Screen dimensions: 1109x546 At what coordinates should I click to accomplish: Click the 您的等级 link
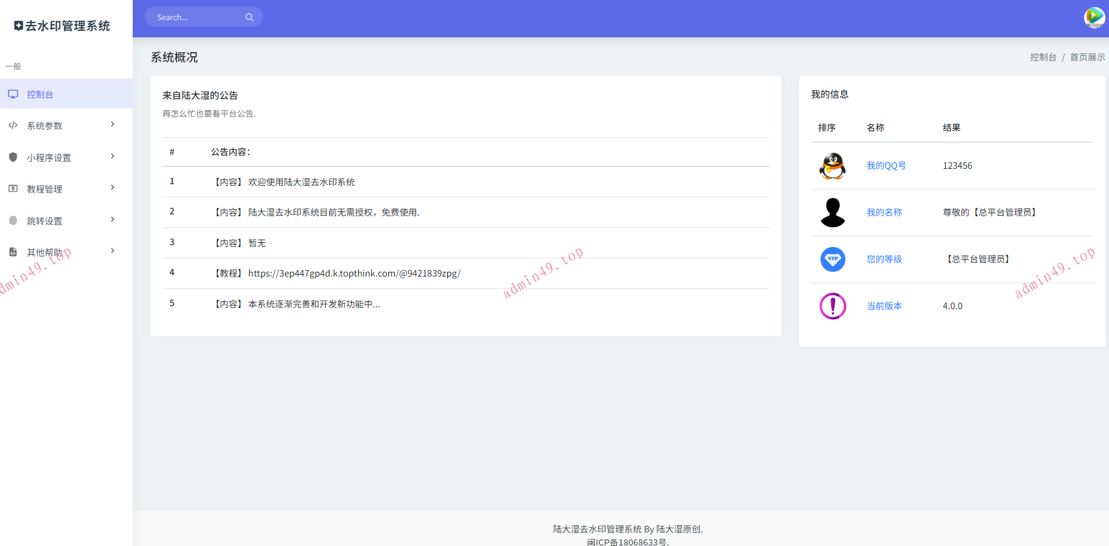click(x=884, y=259)
